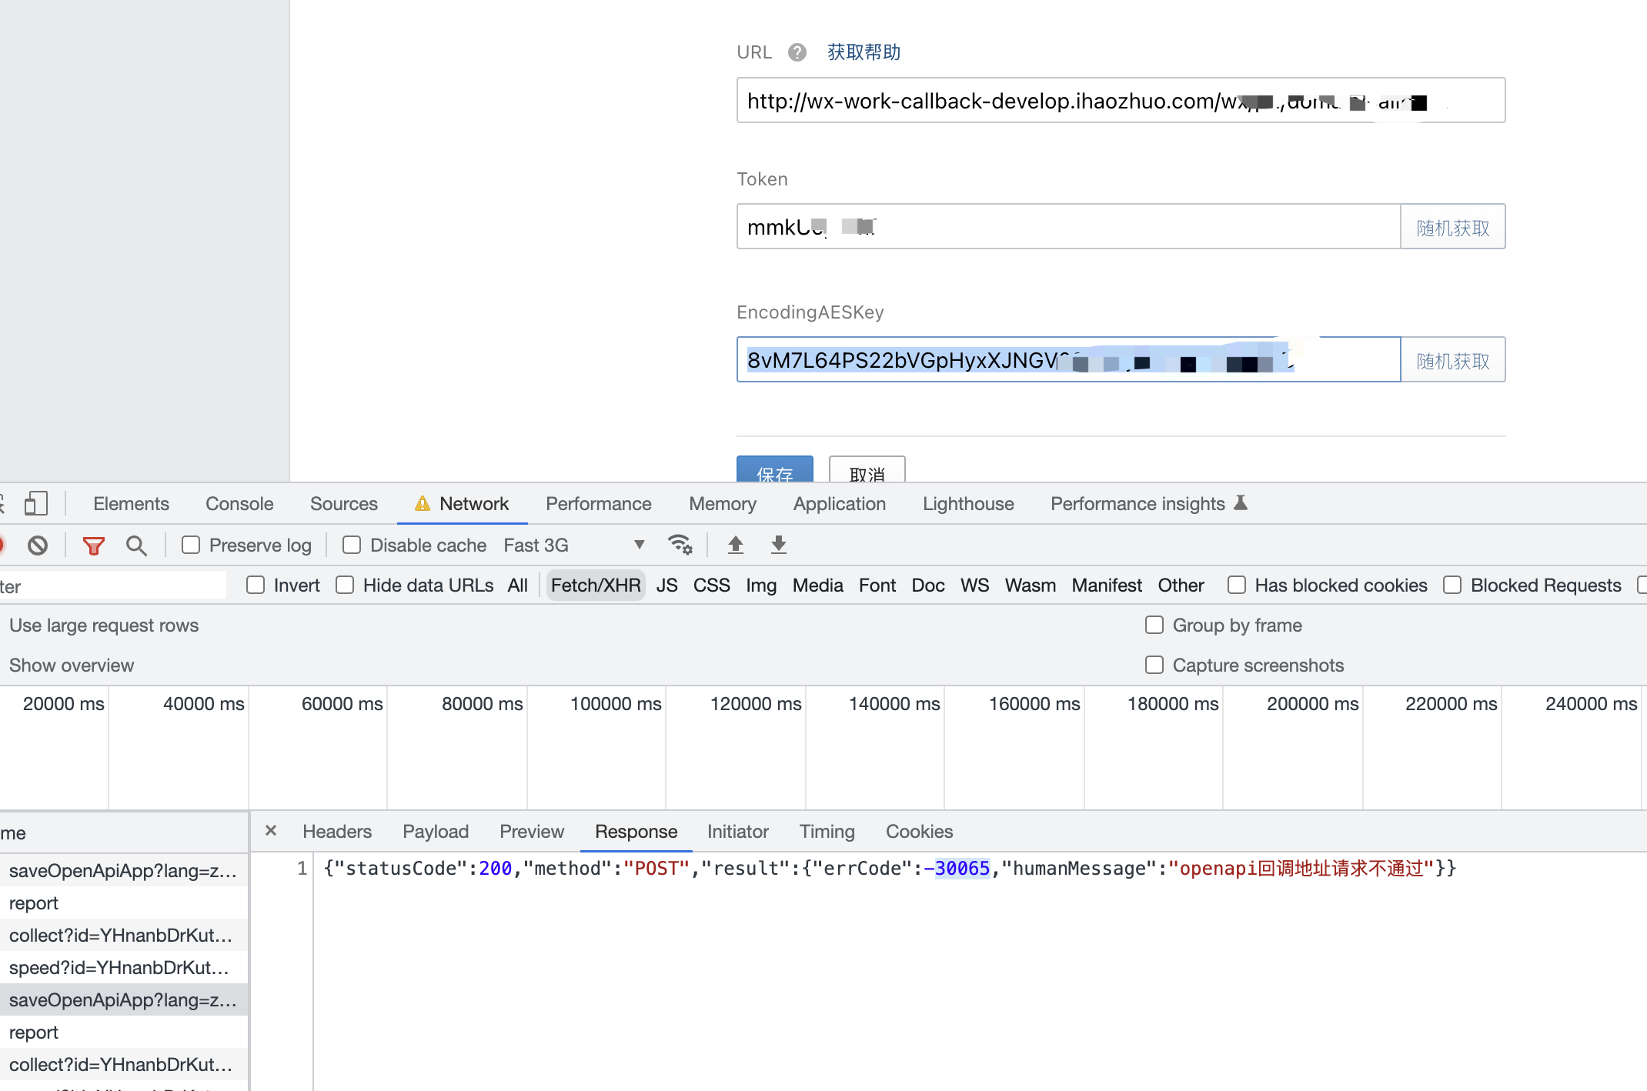
Task: Toggle the red filter funnel icon
Action: tap(93, 545)
